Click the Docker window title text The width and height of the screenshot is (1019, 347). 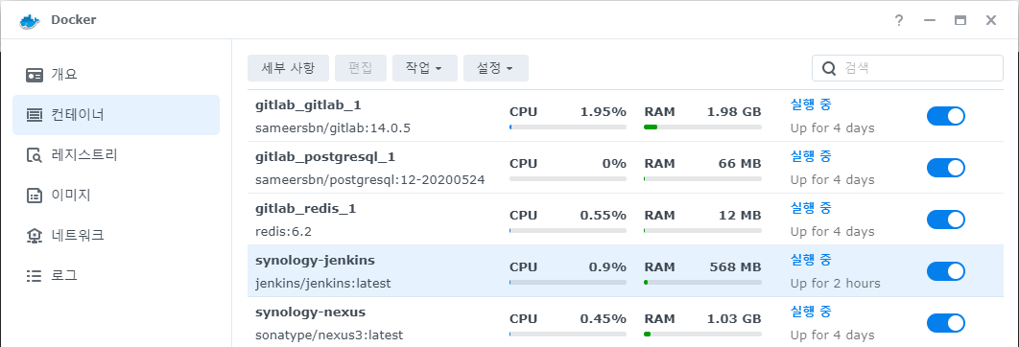[74, 20]
